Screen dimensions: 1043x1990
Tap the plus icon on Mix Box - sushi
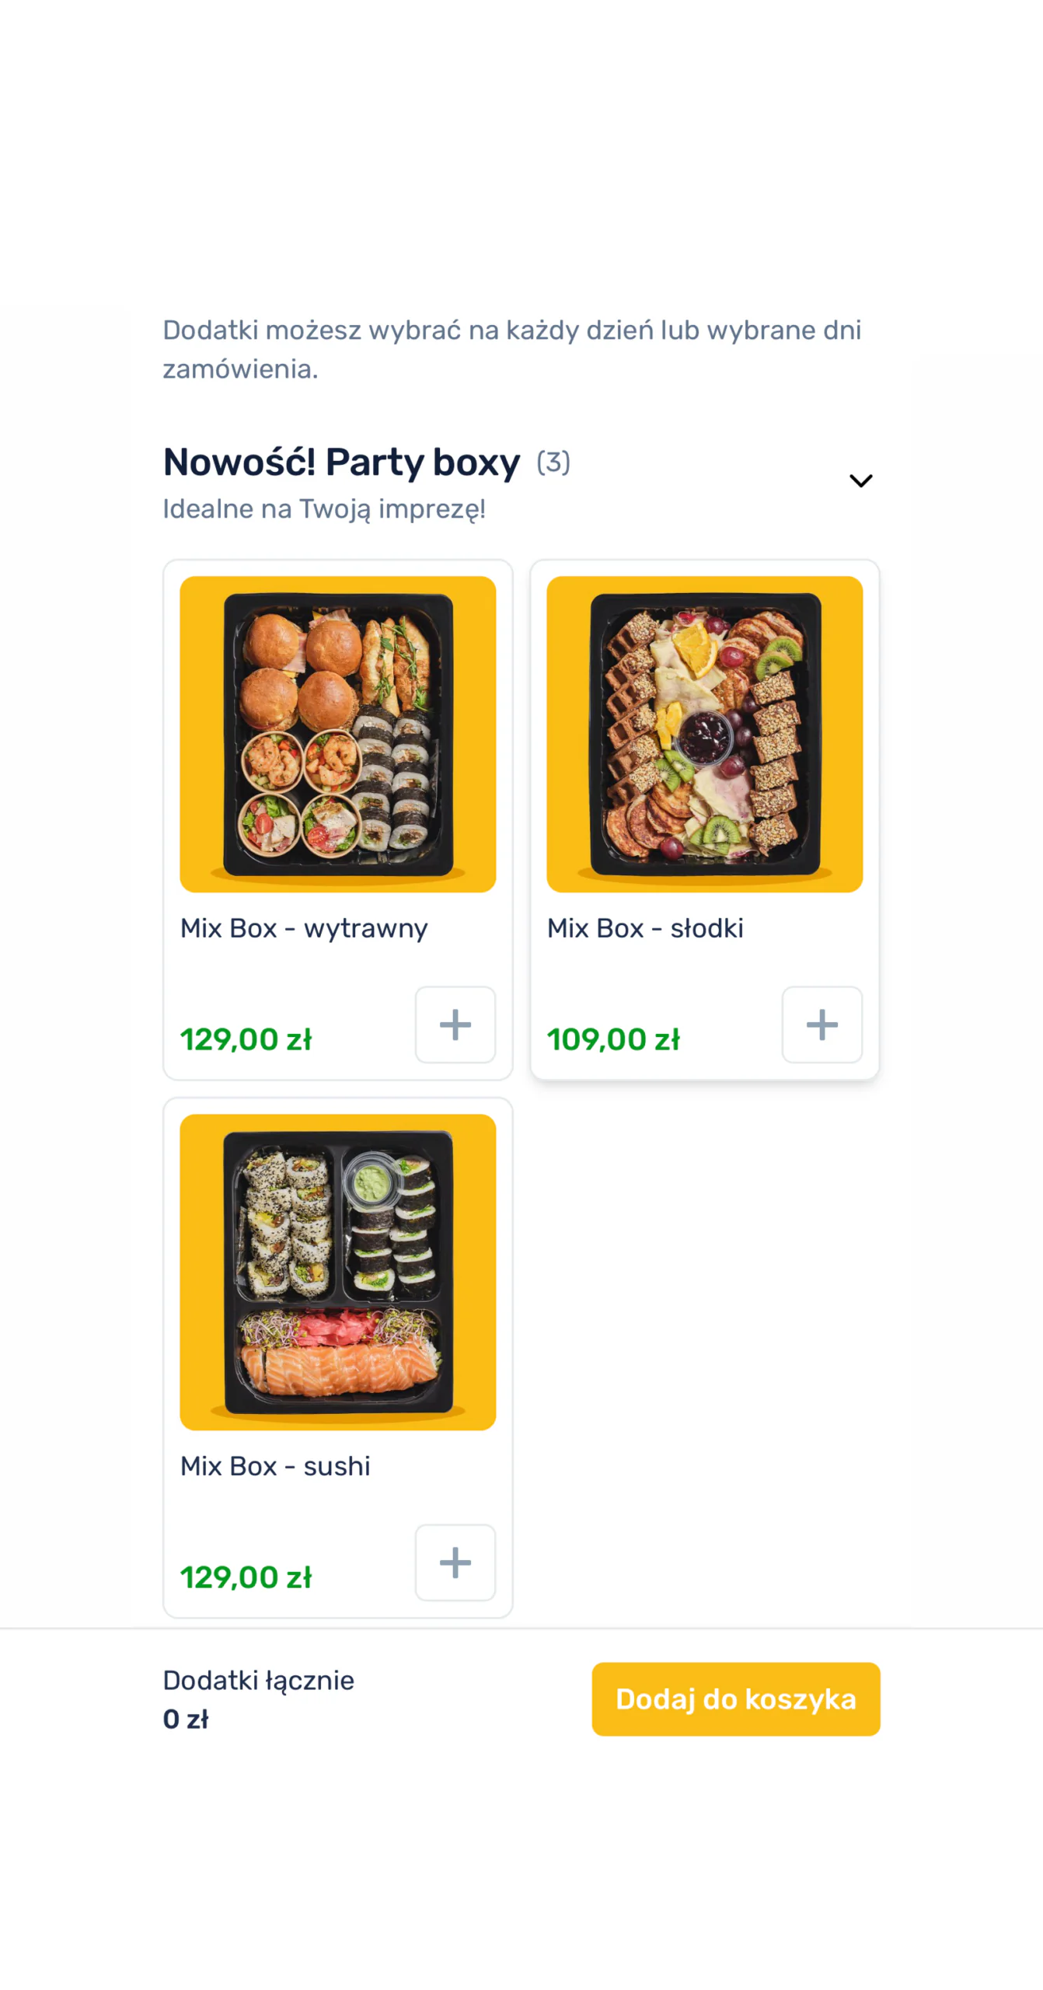455,1562
